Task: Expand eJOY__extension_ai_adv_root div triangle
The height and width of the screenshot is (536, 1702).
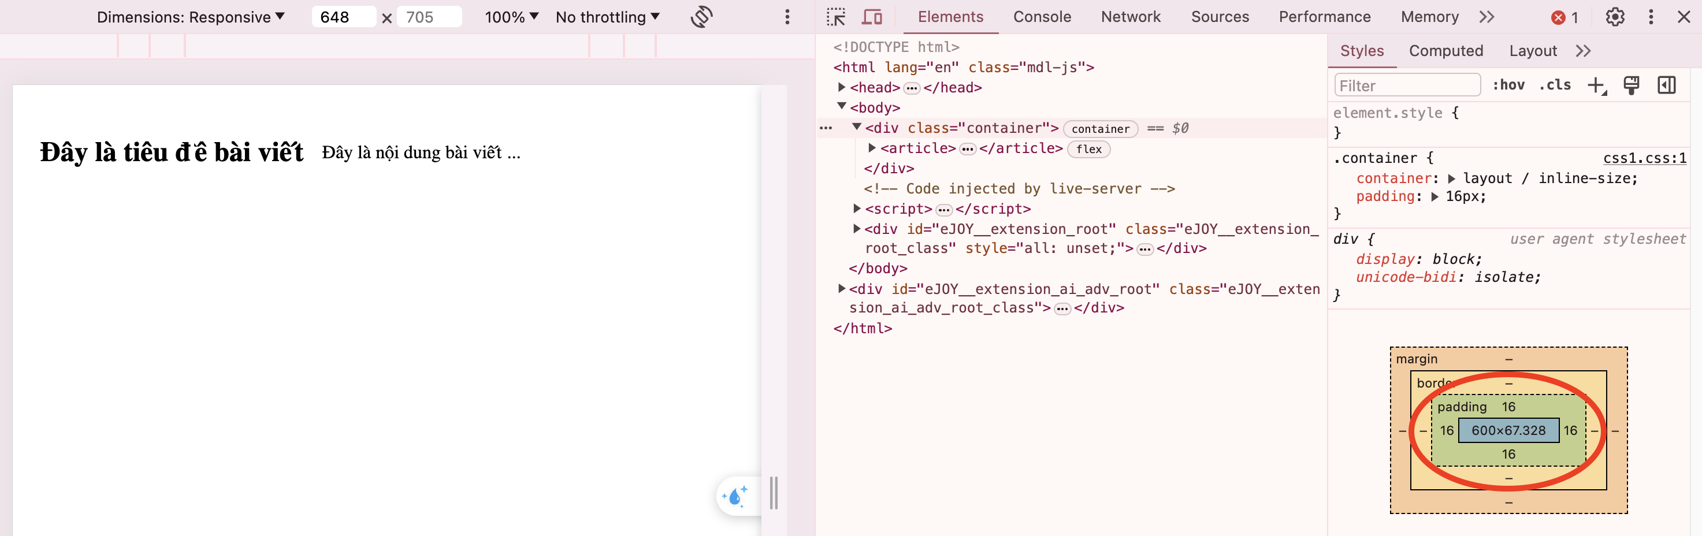Action: coord(841,289)
